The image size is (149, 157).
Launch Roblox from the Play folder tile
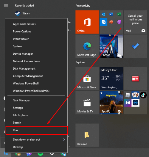pyautogui.click(x=128, y=95)
